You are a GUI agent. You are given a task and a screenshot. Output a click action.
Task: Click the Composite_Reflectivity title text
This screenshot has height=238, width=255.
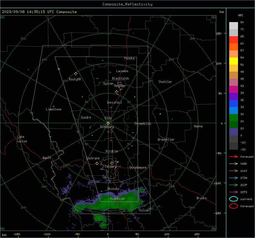127,4
